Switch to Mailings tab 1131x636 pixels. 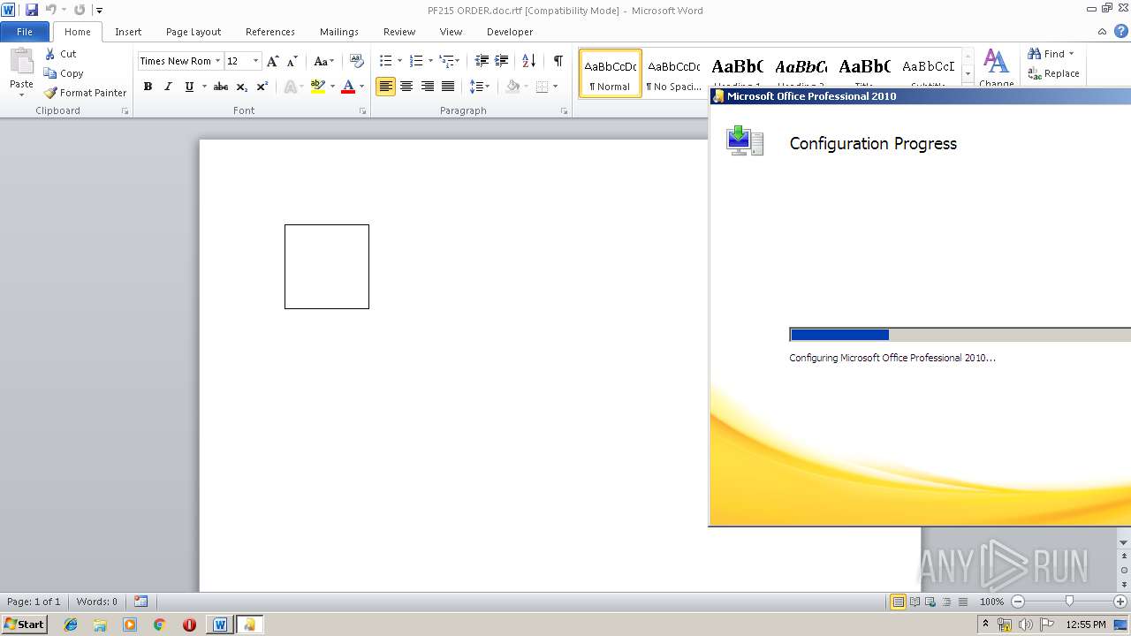(339, 32)
